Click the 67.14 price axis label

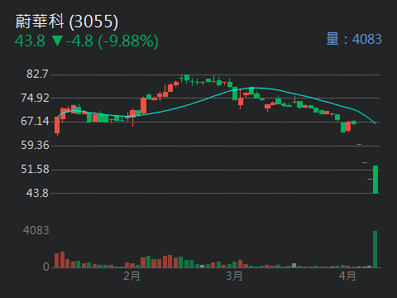(x=35, y=122)
